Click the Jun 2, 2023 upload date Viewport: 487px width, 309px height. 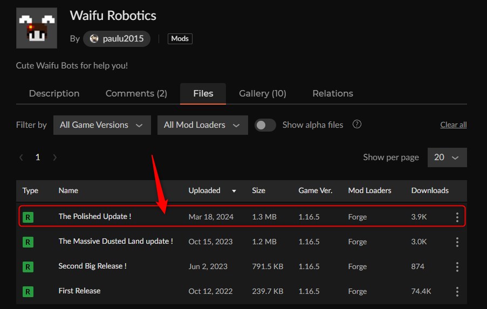[x=208, y=267]
